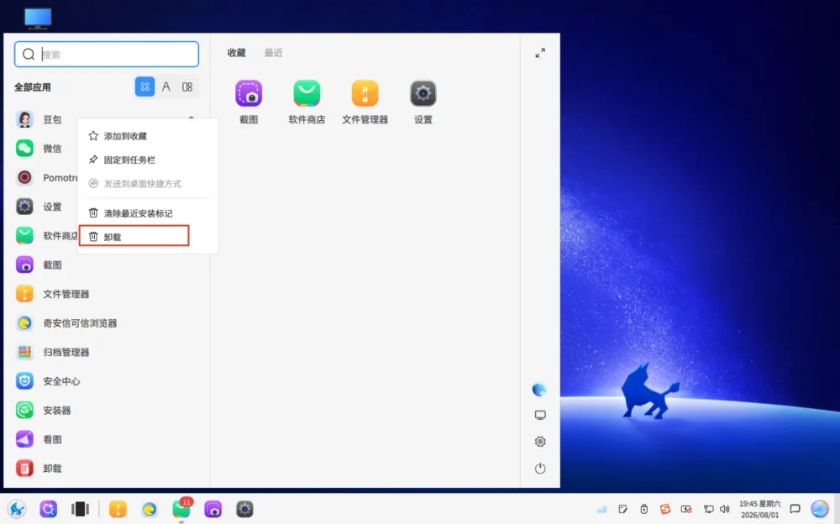
Task: Expand the launcher to fullscreen mode
Action: point(540,53)
